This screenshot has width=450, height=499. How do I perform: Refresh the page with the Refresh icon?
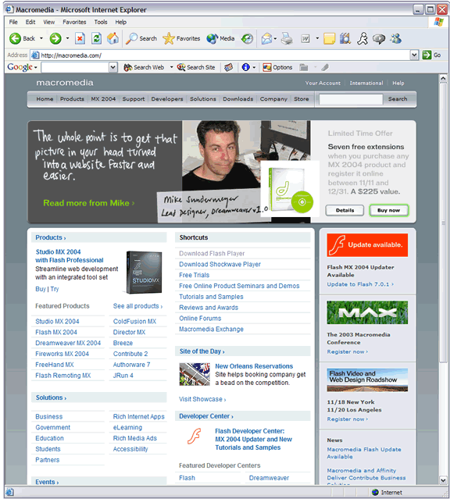tap(96, 38)
